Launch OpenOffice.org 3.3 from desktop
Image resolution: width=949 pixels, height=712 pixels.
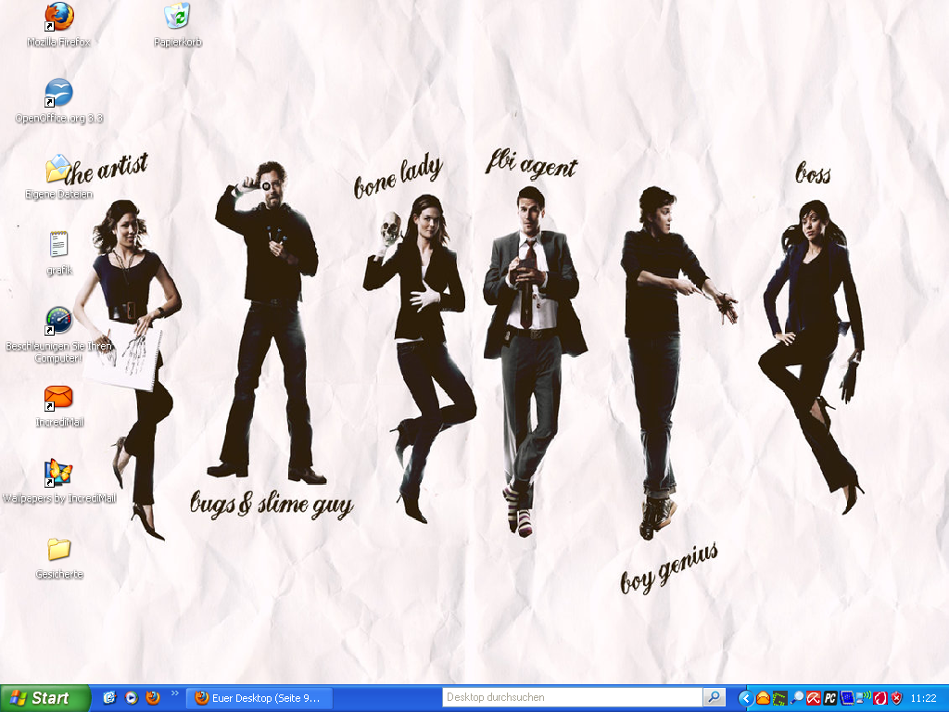click(x=58, y=101)
